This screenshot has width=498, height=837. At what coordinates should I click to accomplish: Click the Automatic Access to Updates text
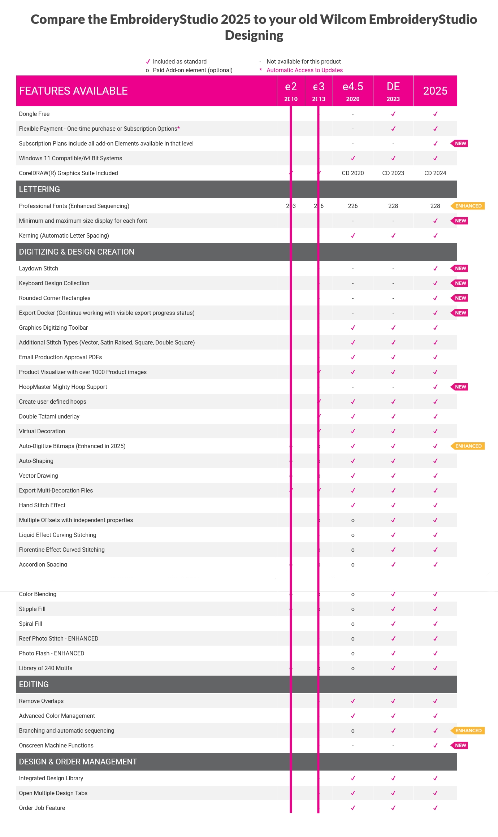pos(304,70)
